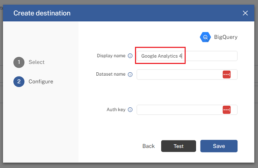Focus the Auth key input field
This screenshot has width=258, height=168.
187,109
